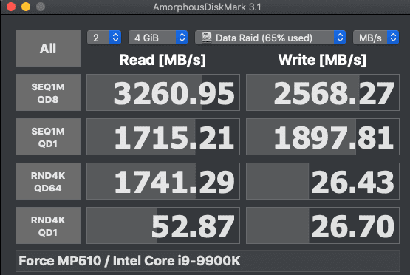This screenshot has height=275, width=410.
Task: Click the blue arrows on the Data Raid selector
Action: click(340, 38)
